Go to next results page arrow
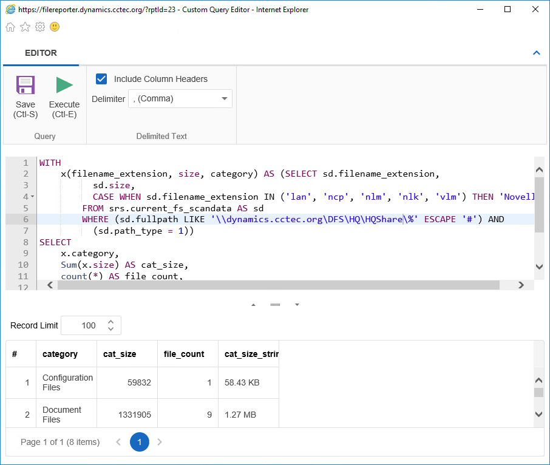The width and height of the screenshot is (550, 465). click(x=160, y=442)
